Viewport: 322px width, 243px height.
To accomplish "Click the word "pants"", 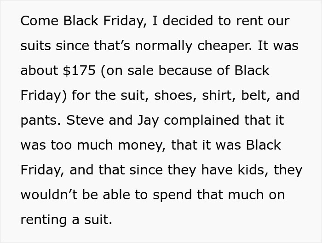I will (39, 121).
